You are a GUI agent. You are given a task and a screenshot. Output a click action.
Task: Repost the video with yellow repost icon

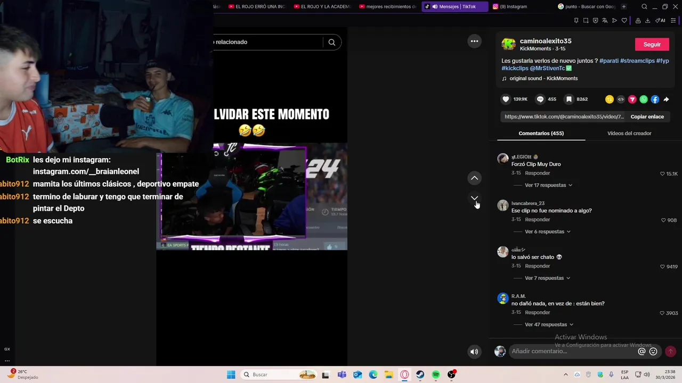pyautogui.click(x=610, y=99)
